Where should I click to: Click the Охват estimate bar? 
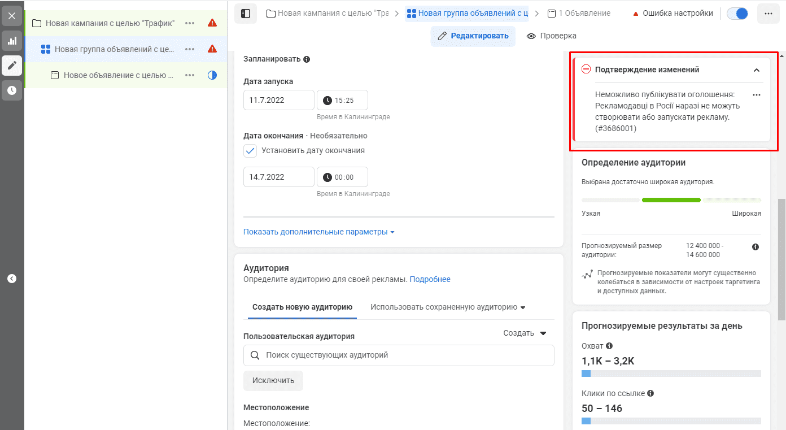coord(671,373)
